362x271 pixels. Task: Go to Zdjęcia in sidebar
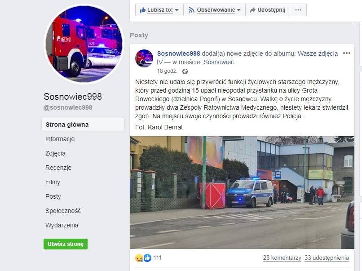55,153
